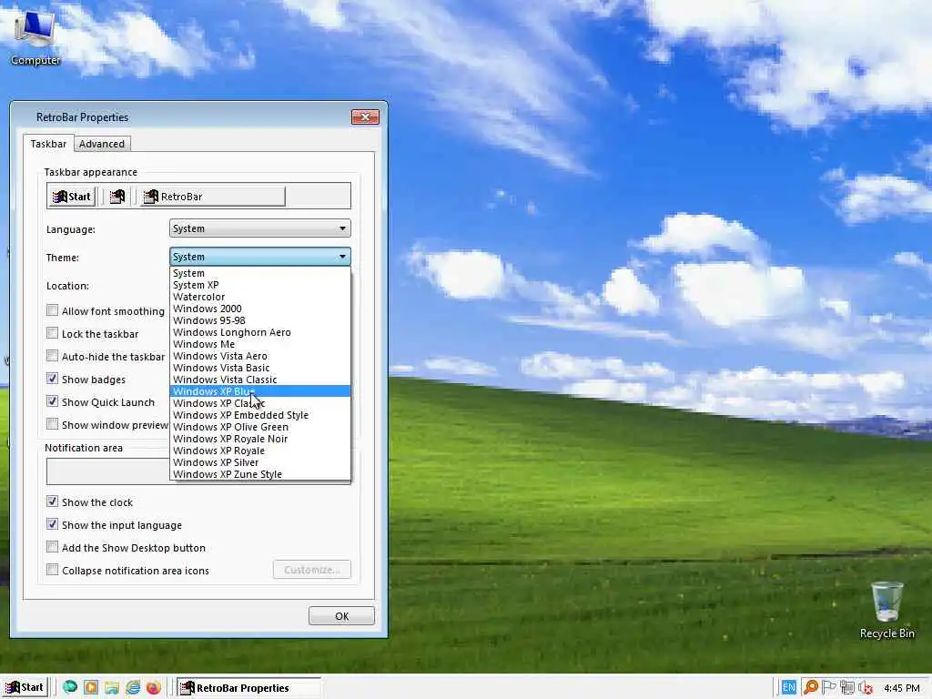Screen dimensions: 932x699
Task: Select Windows XP Royale Noir theme
Action: click(260, 439)
